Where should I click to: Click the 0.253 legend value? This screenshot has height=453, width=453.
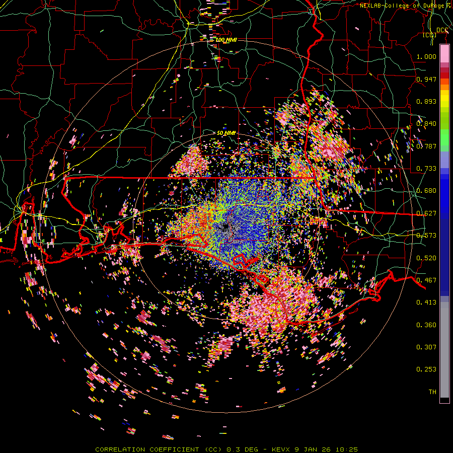426,369
